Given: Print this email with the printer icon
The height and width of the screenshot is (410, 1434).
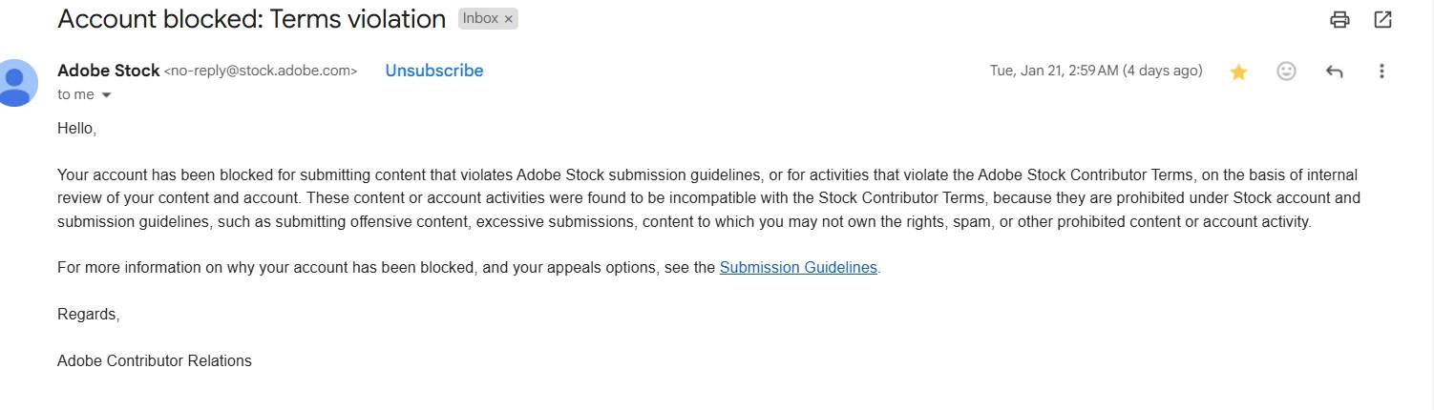Looking at the screenshot, I should pos(1340,19).
